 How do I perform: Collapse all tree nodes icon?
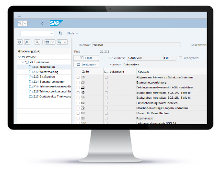[27, 42]
